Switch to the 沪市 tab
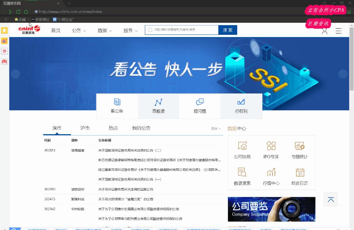Image resolution: width=354 pixels, height=230 pixels. 85,128
